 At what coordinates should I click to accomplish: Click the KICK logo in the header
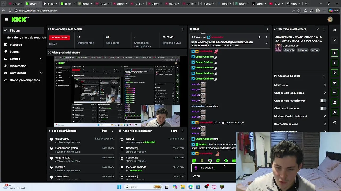click(x=20, y=19)
